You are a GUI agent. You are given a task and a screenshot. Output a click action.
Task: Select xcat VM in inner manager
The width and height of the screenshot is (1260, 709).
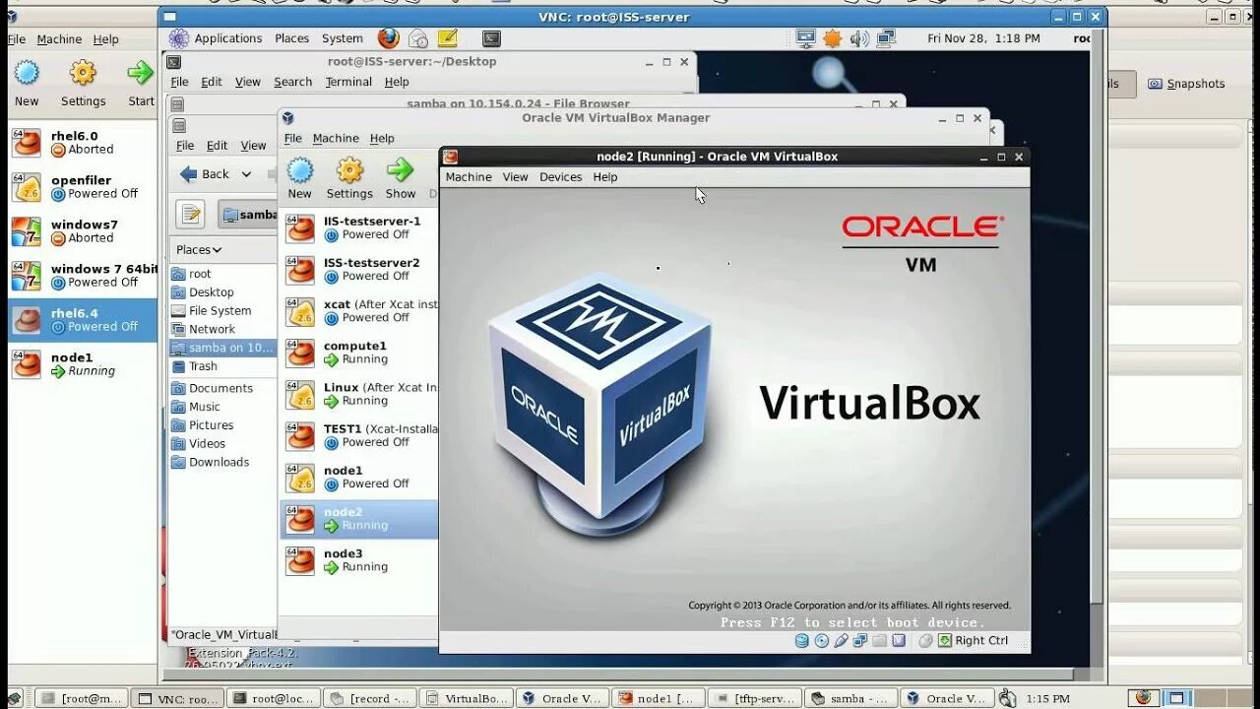click(x=360, y=311)
